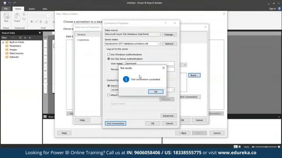Click the Images folder icon
282x158 pixels.
[x=7, y=50]
